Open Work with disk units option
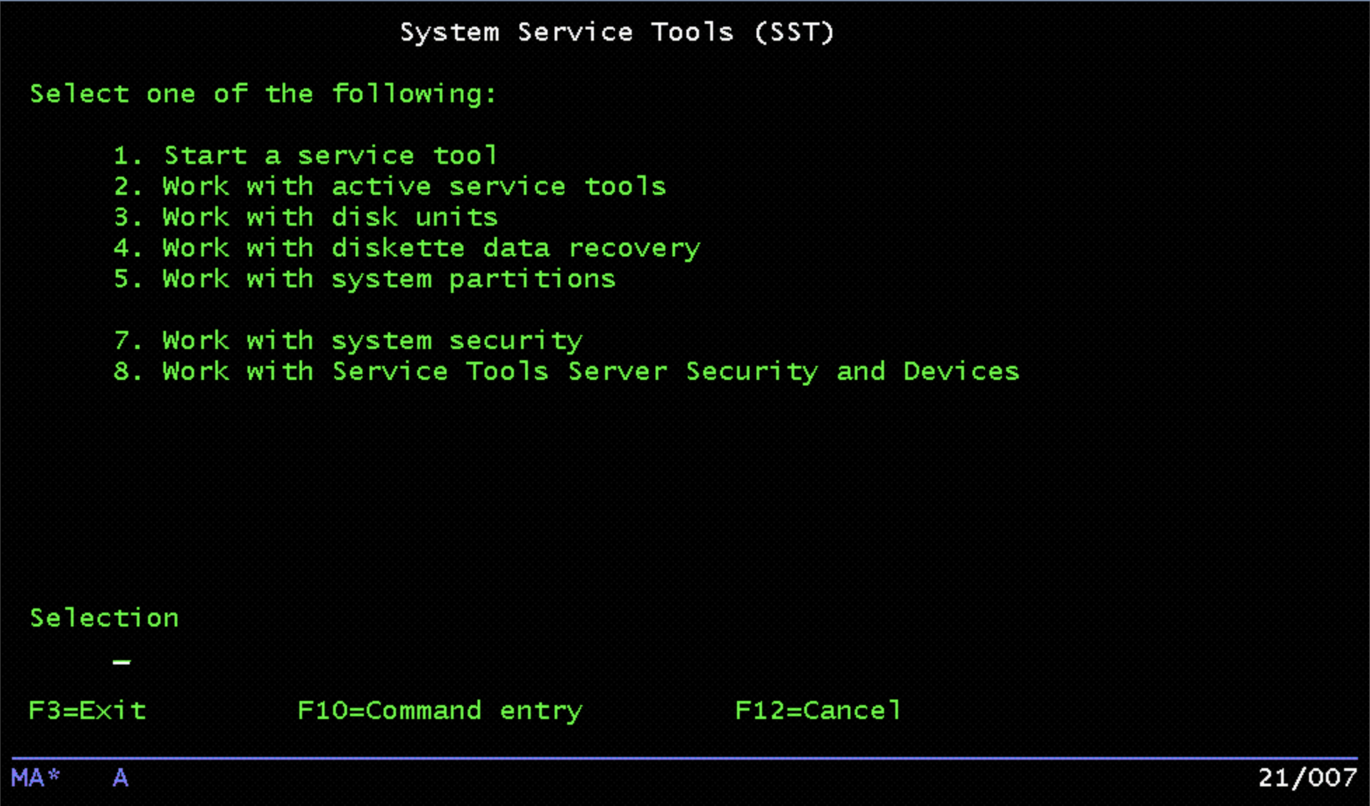This screenshot has height=806, width=1370. pyautogui.click(x=330, y=217)
